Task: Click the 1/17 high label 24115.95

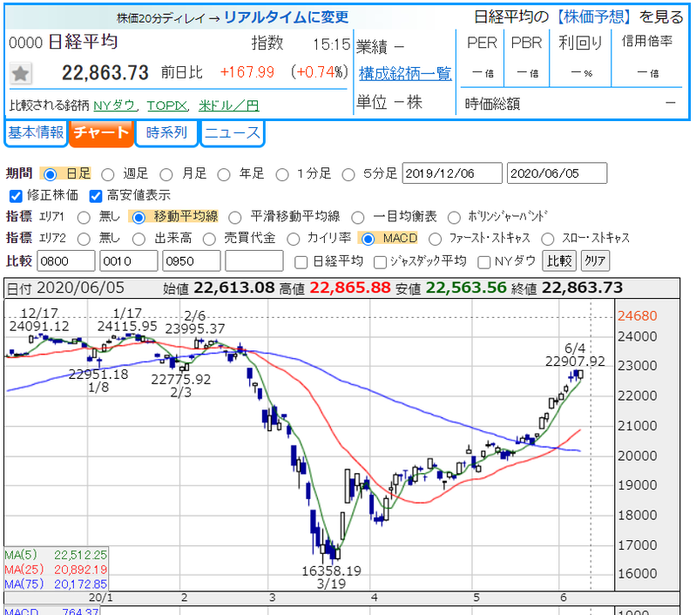Action: click(x=127, y=327)
